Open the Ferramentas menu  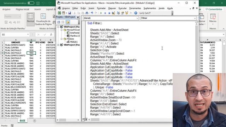click(135, 8)
